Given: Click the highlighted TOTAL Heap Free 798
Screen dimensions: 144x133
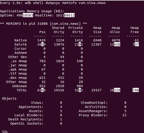Looking at the screenshot, I should click(x=136, y=90).
